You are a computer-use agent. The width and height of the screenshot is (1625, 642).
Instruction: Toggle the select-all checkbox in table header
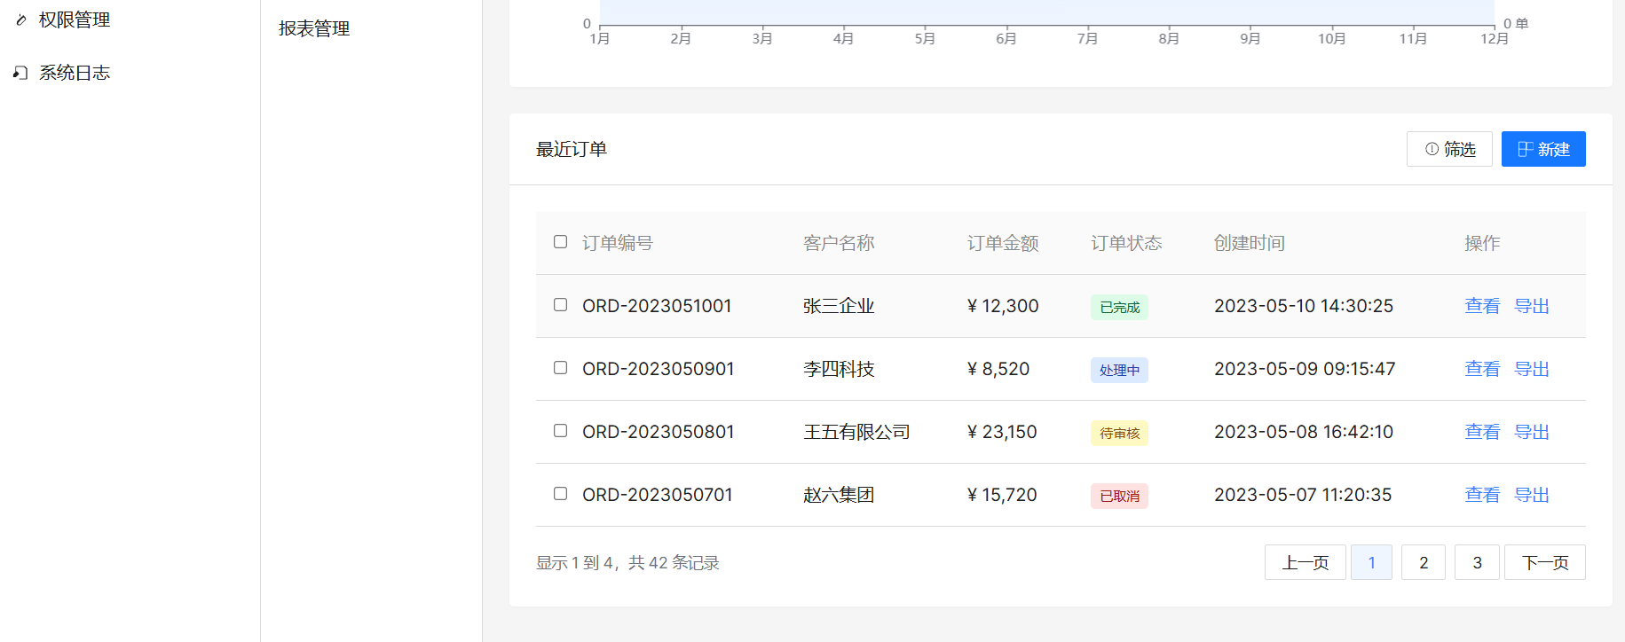560,242
